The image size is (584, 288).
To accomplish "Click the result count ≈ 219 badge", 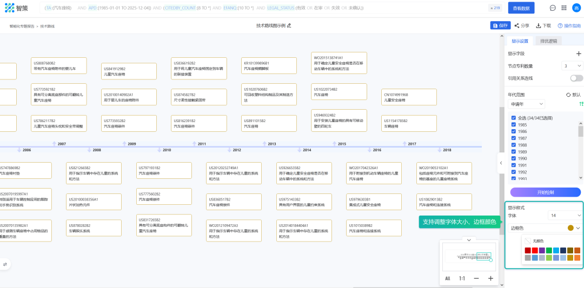I will (x=495, y=8).
